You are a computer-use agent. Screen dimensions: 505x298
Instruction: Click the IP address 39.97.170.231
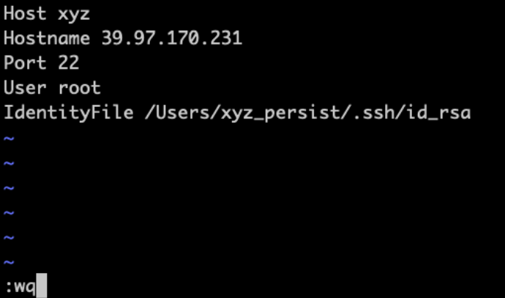tap(171, 39)
